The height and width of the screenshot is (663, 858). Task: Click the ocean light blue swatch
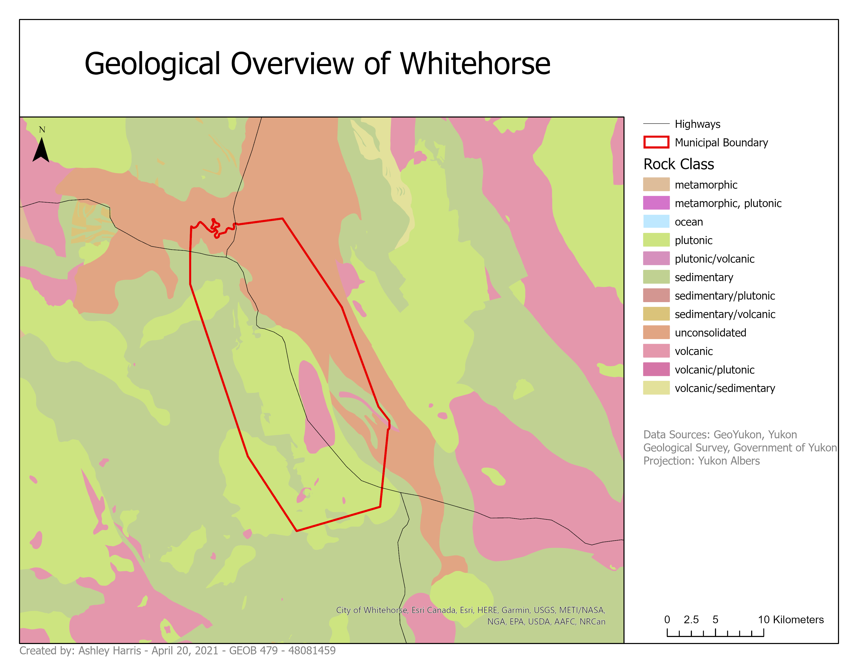656,222
